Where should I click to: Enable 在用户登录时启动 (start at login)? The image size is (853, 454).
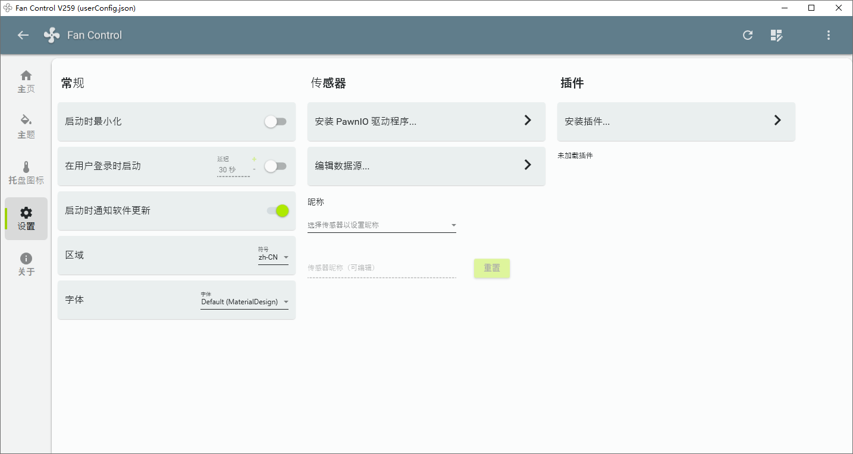275,166
